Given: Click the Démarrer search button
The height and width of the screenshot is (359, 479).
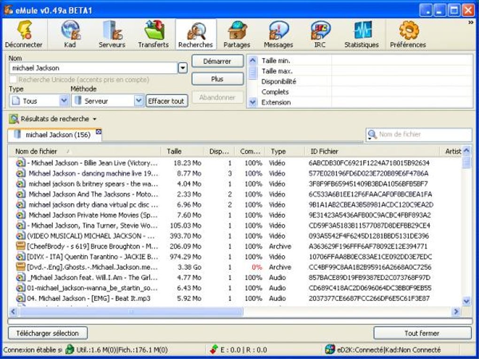Looking at the screenshot, I should (x=217, y=61).
